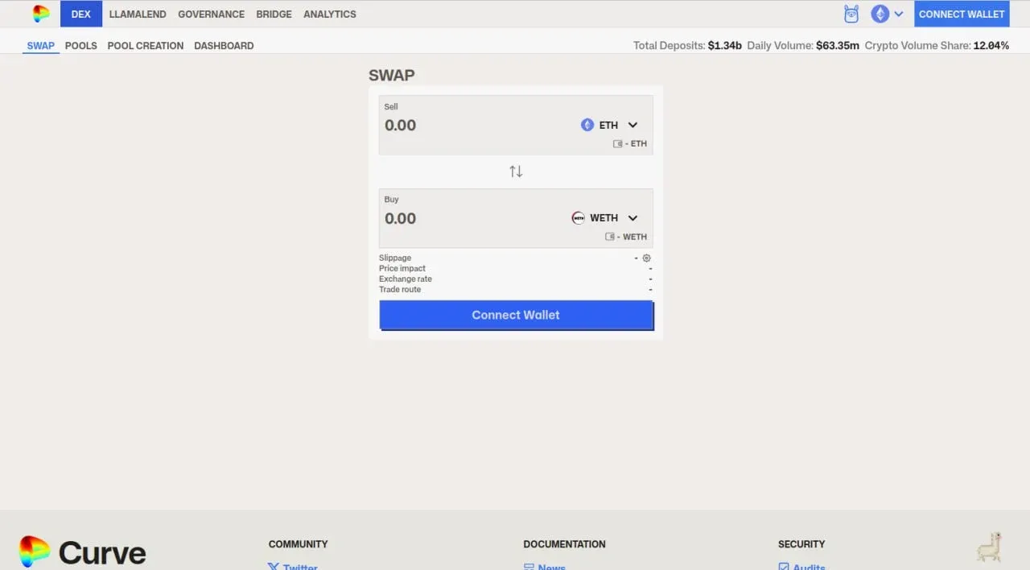Click the SECURITY footer heading
This screenshot has height=570, width=1030.
(801, 544)
